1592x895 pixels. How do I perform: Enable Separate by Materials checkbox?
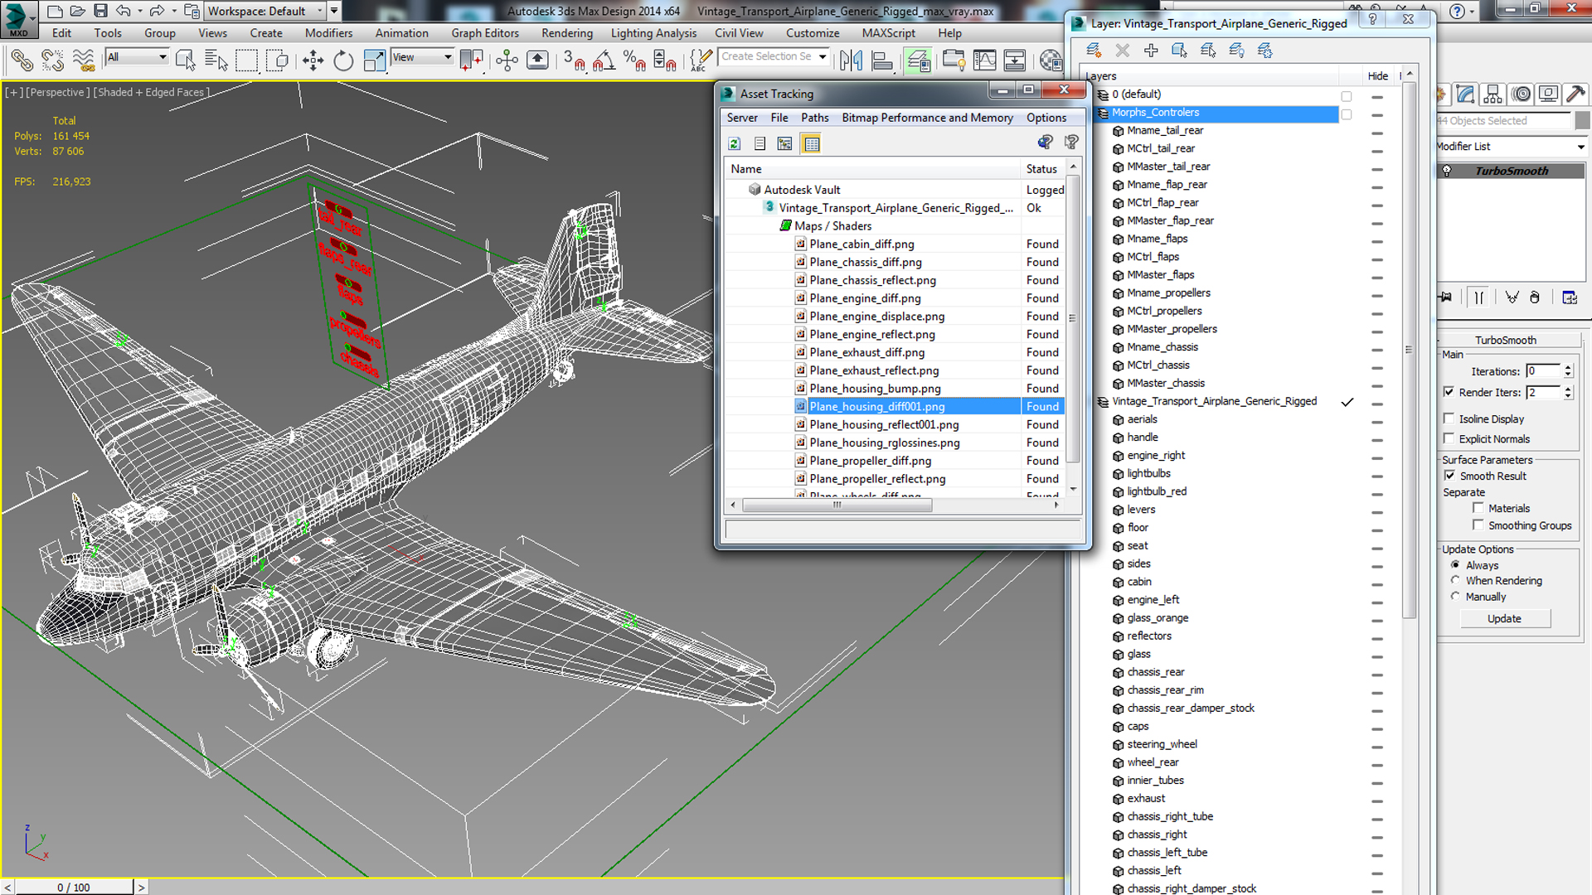[1478, 508]
